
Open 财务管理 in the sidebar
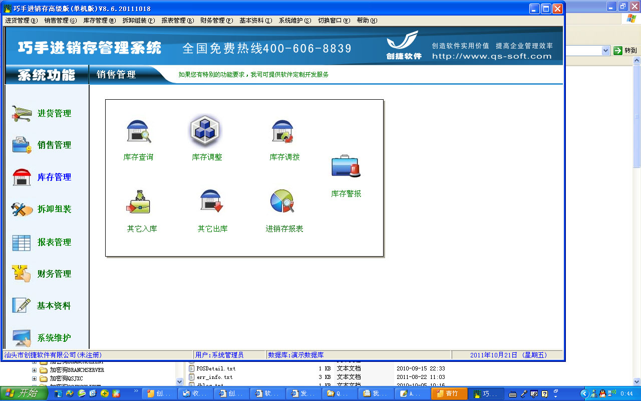click(x=54, y=274)
